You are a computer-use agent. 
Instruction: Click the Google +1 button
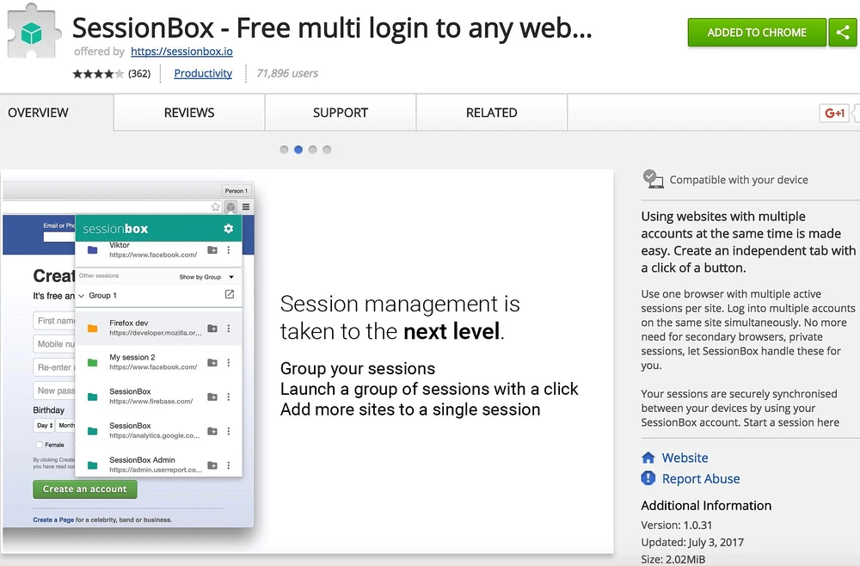(834, 114)
